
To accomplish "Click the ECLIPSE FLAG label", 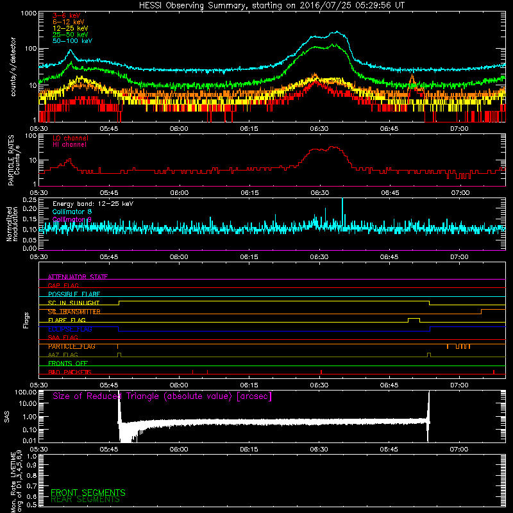I will pos(70,329).
